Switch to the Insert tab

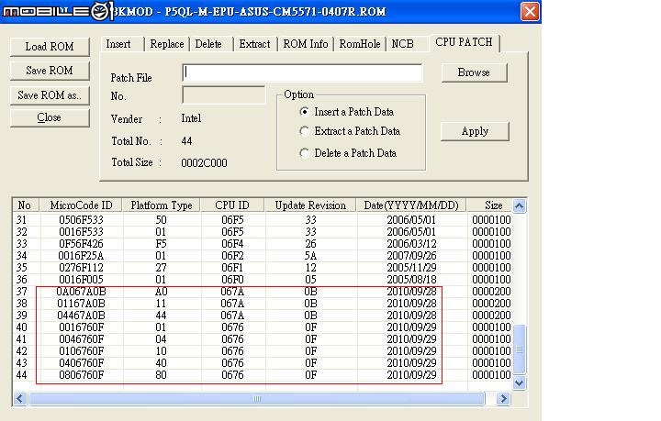click(118, 44)
